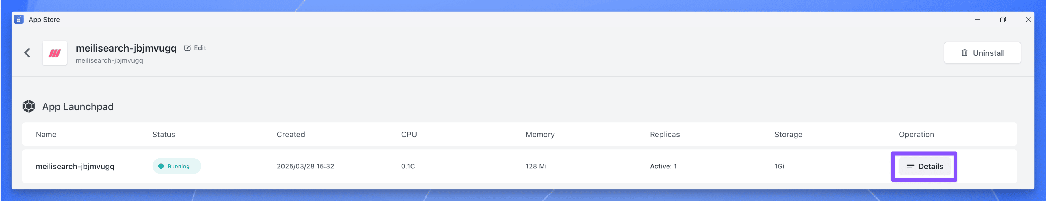Select the Meilisearch pink app logo
The image size is (1046, 201).
55,53
